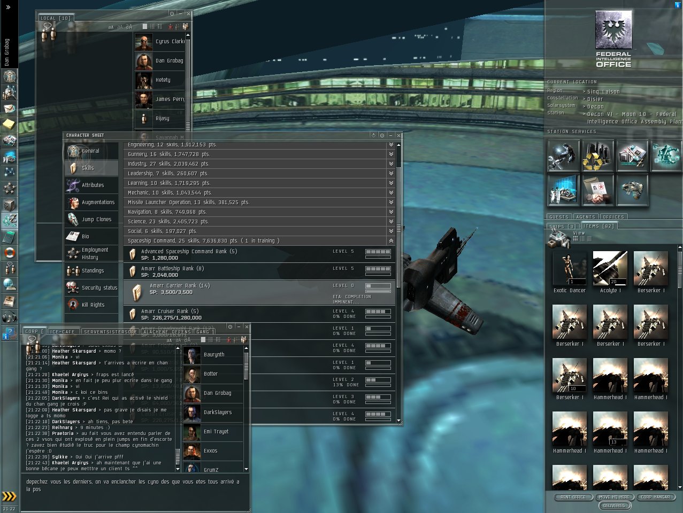Toggle the first member list view in Corp chat
This screenshot has height=513, width=683.
202,340
